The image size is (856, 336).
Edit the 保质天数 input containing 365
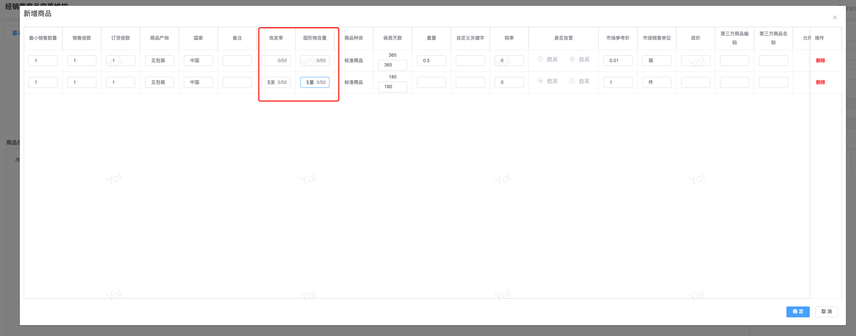pos(392,65)
